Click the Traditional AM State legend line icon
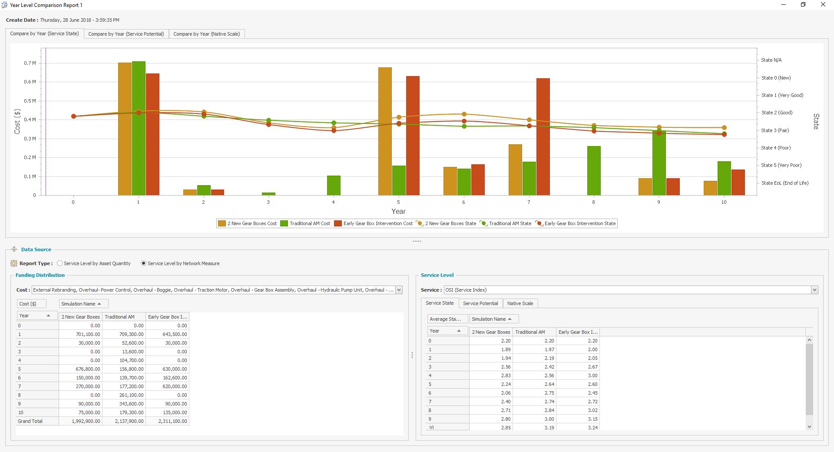The height and width of the screenshot is (452, 834). pos(483,223)
